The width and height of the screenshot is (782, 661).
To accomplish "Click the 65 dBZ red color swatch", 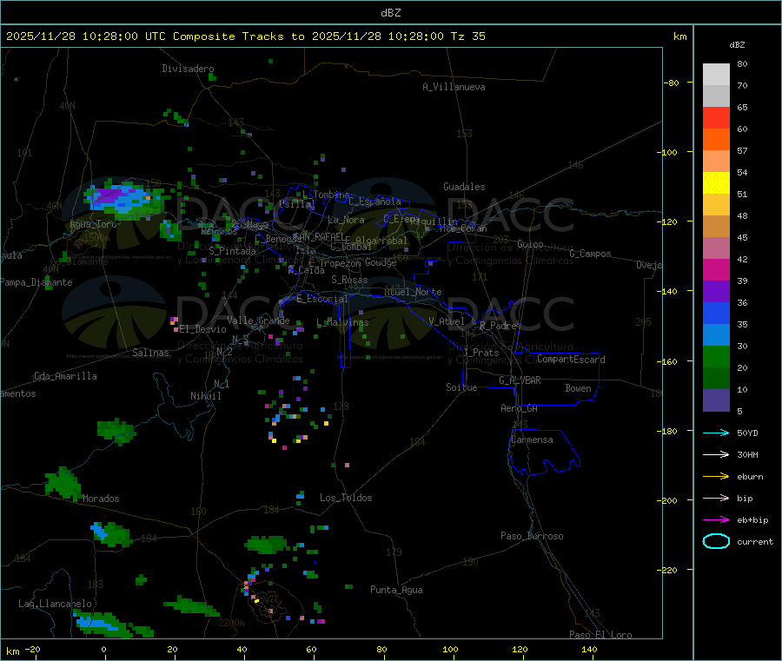I will tap(716, 117).
